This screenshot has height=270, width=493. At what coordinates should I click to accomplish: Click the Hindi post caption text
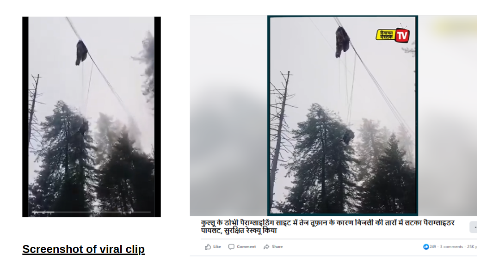(327, 227)
